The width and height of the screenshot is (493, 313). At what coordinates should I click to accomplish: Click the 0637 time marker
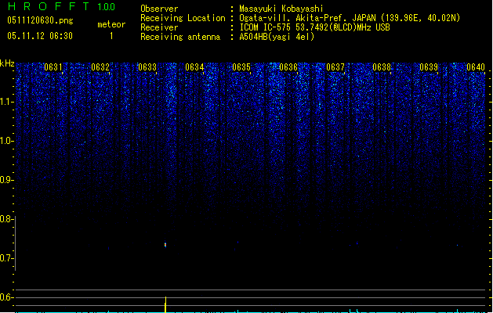click(x=335, y=67)
